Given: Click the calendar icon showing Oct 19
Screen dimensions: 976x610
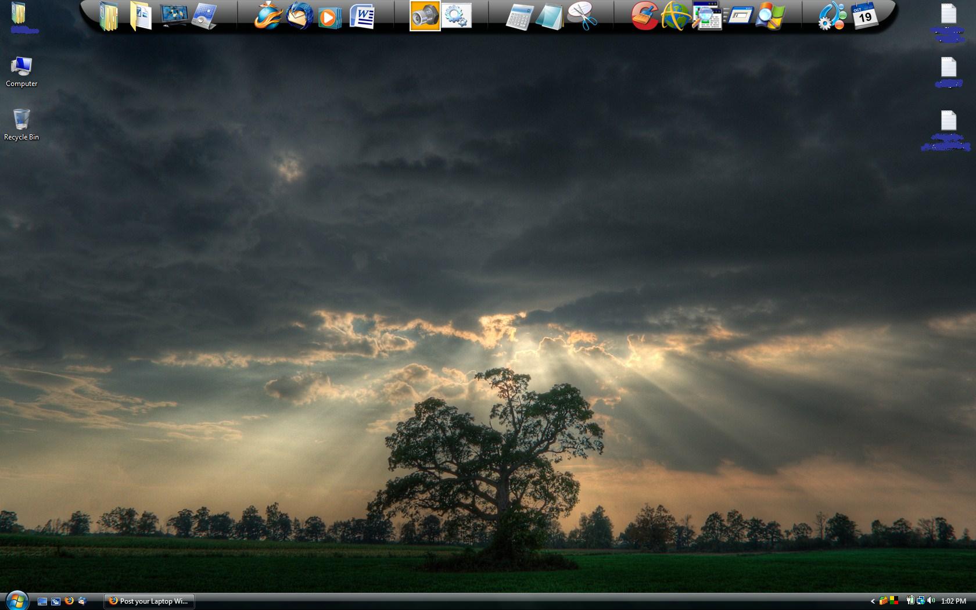Looking at the screenshot, I should click(864, 16).
